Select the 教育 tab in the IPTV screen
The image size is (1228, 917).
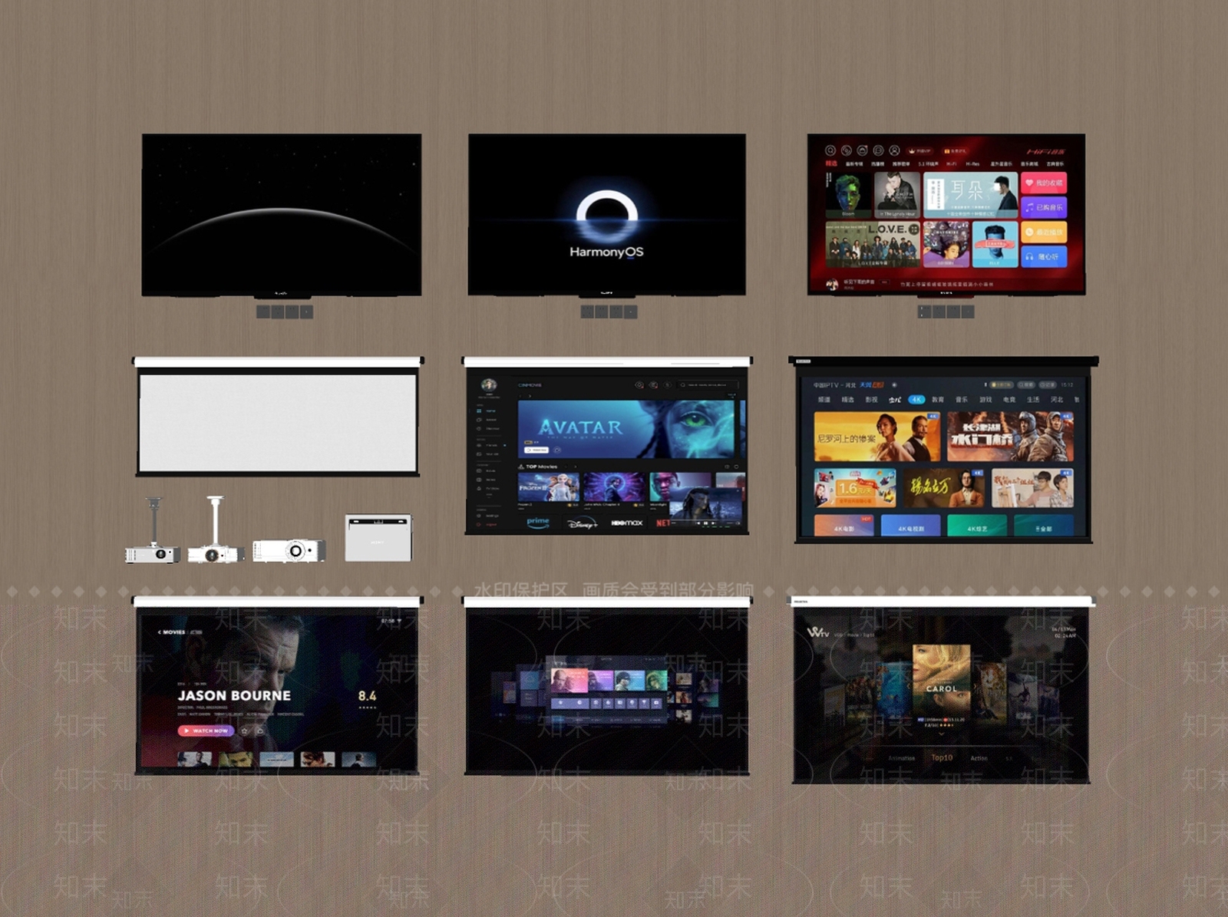(938, 400)
